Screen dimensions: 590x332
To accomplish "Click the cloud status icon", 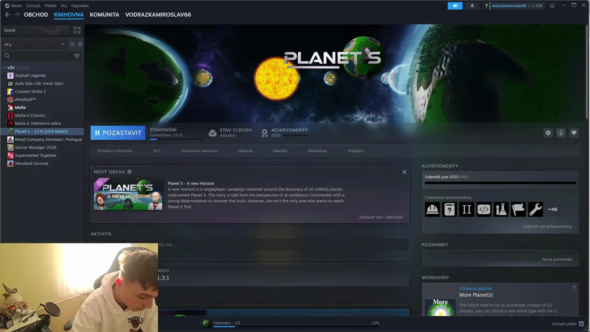I will pyautogui.click(x=212, y=133).
